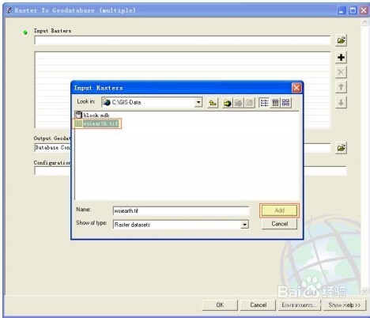Screen dimensions: 370x318
Task: Minimize the Raster To Geodatabase window
Action: tap(342, 10)
